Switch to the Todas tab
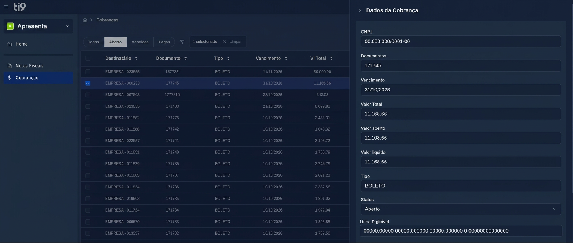Viewport: 573px width, 243px height. [x=93, y=42]
